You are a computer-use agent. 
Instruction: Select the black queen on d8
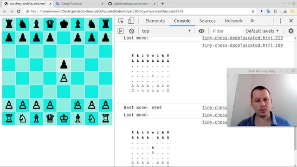[50, 24]
